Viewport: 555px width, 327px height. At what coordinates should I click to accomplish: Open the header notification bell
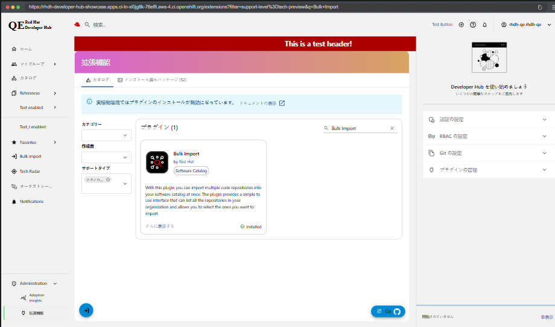point(484,25)
